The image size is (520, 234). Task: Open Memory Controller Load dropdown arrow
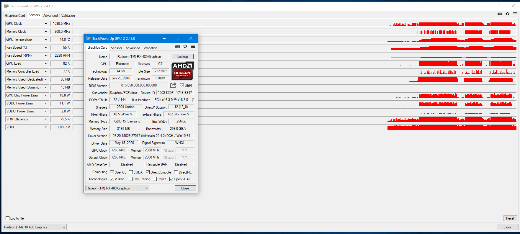(46, 71)
